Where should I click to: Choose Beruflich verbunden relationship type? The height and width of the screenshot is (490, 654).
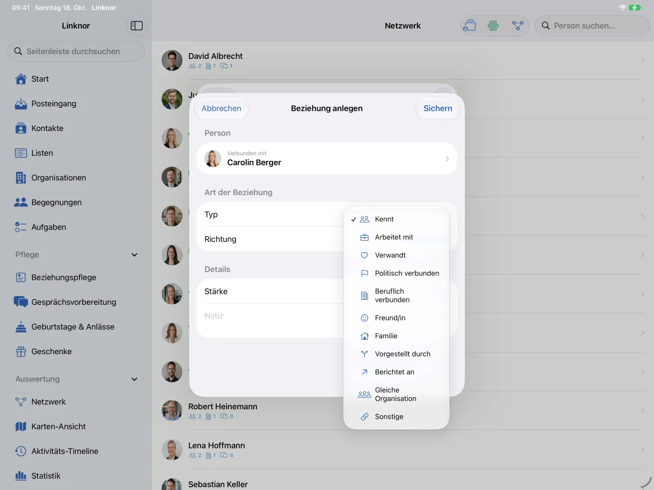click(x=396, y=296)
